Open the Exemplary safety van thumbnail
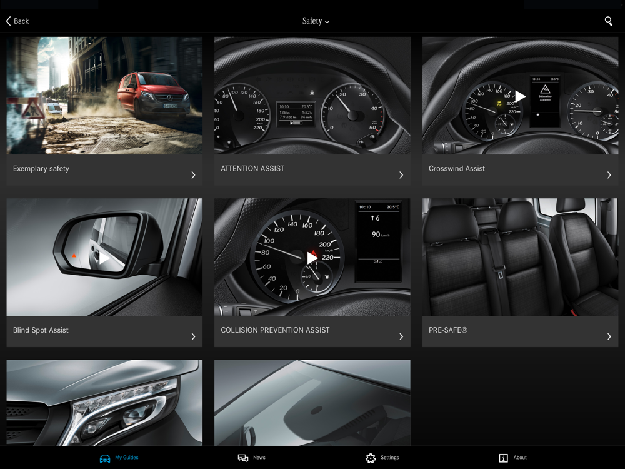 [x=104, y=96]
